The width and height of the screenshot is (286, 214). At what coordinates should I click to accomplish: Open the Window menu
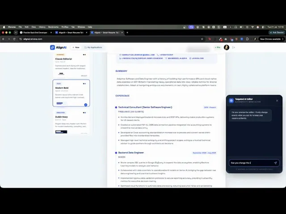[81, 27]
